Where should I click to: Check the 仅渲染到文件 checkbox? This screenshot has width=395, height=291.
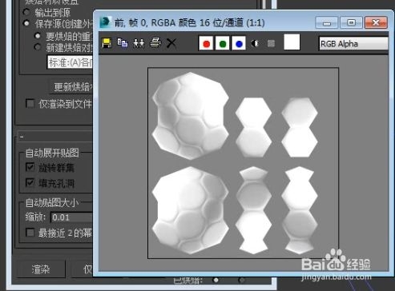coord(30,103)
